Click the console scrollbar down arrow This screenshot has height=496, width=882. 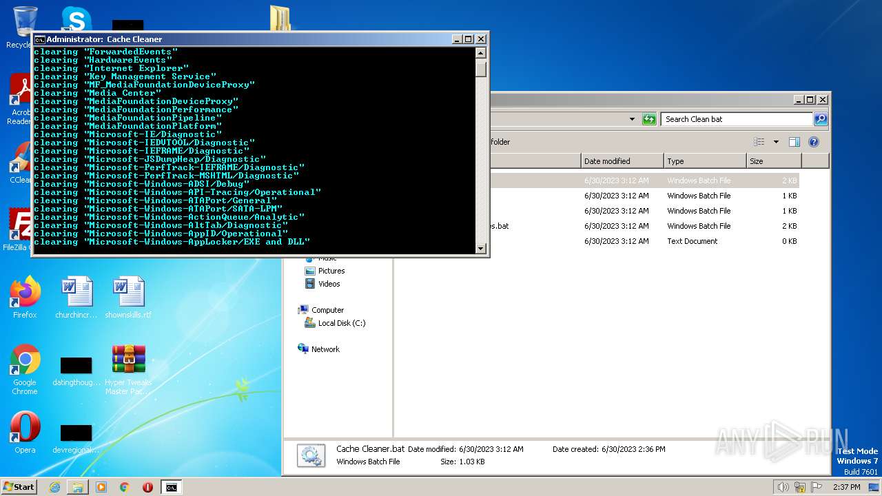(x=480, y=248)
